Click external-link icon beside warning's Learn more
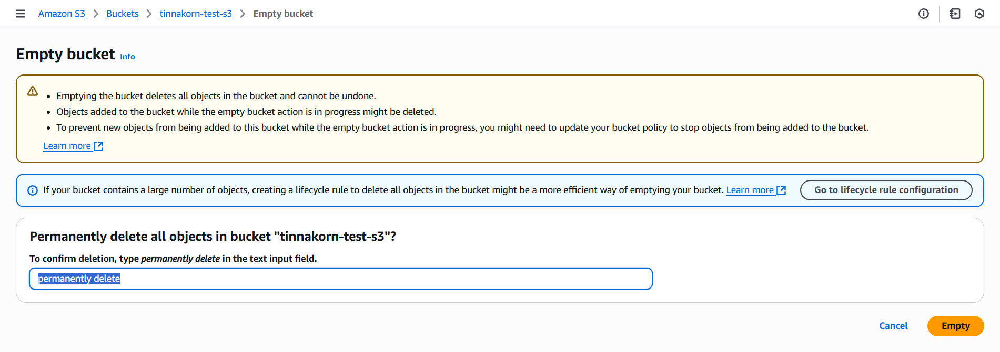 click(98, 146)
